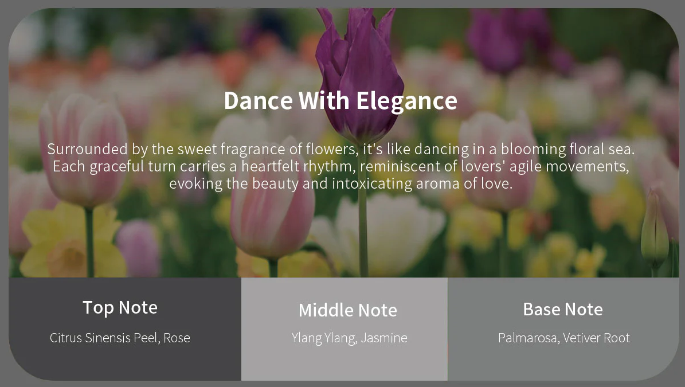
Task: Click 'Ylang Ylang, Jasmine' ingredients text
Action: 349,338
